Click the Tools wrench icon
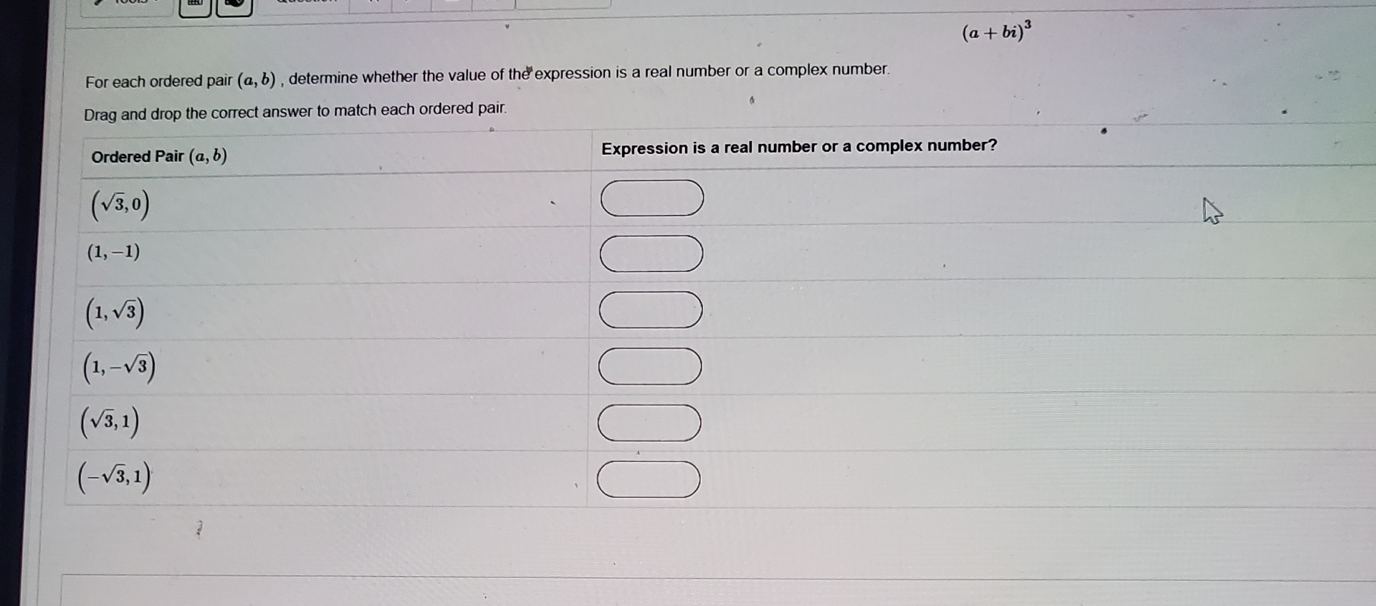 pos(100,4)
